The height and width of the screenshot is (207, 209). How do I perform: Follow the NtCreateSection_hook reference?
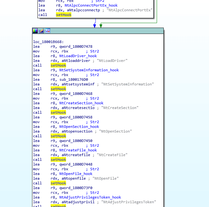[81, 103]
